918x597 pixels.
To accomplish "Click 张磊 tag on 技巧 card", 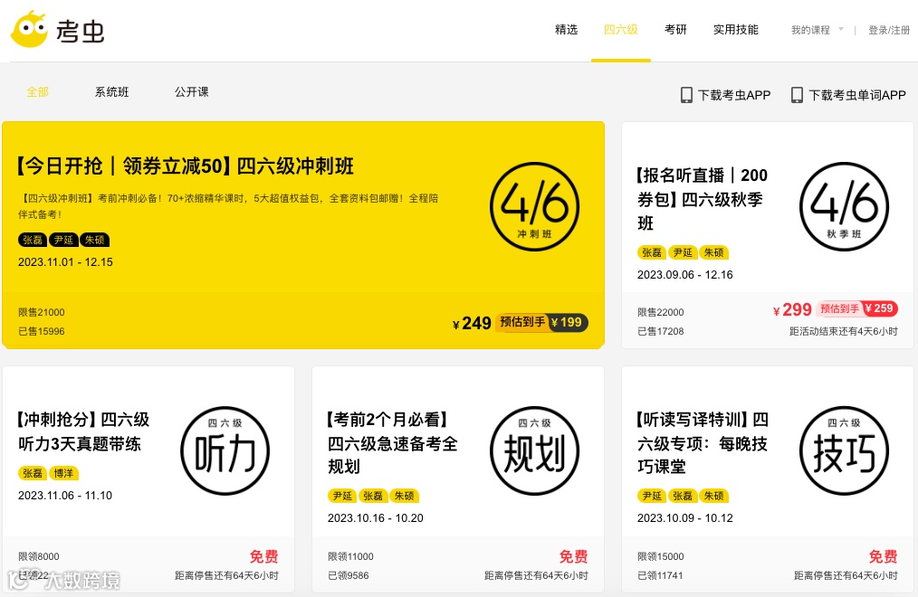I will [x=683, y=496].
